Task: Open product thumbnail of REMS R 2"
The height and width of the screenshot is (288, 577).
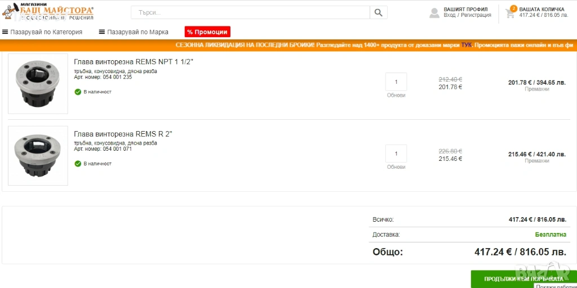Action: (38, 156)
